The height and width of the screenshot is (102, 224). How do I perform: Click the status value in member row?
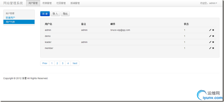[185, 48]
